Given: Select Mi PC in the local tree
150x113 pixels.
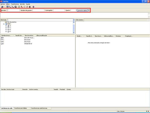Looking at the screenshot, I should [x=9, y=24].
